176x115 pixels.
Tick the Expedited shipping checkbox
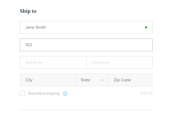pos(23,93)
